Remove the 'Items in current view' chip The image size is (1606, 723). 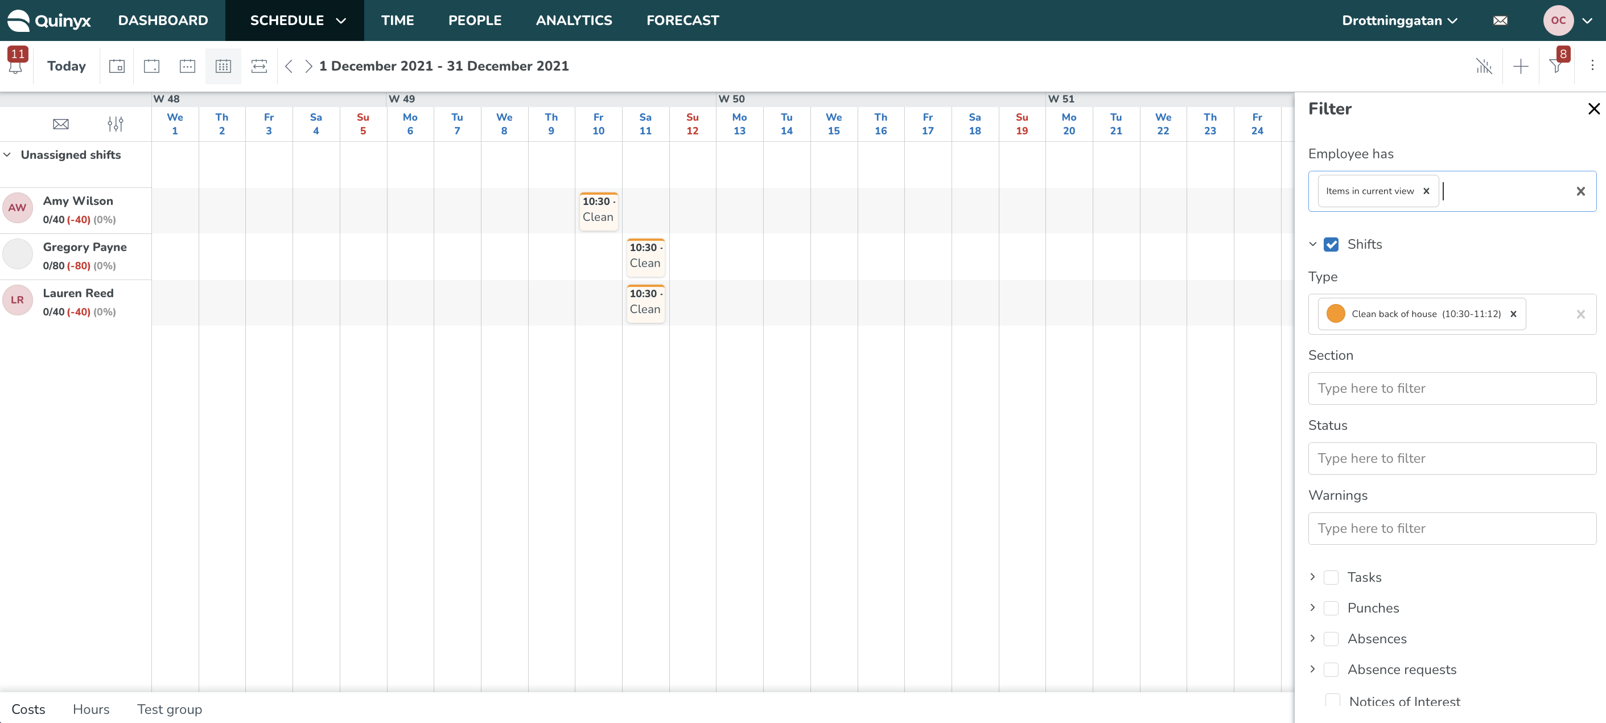pos(1426,191)
